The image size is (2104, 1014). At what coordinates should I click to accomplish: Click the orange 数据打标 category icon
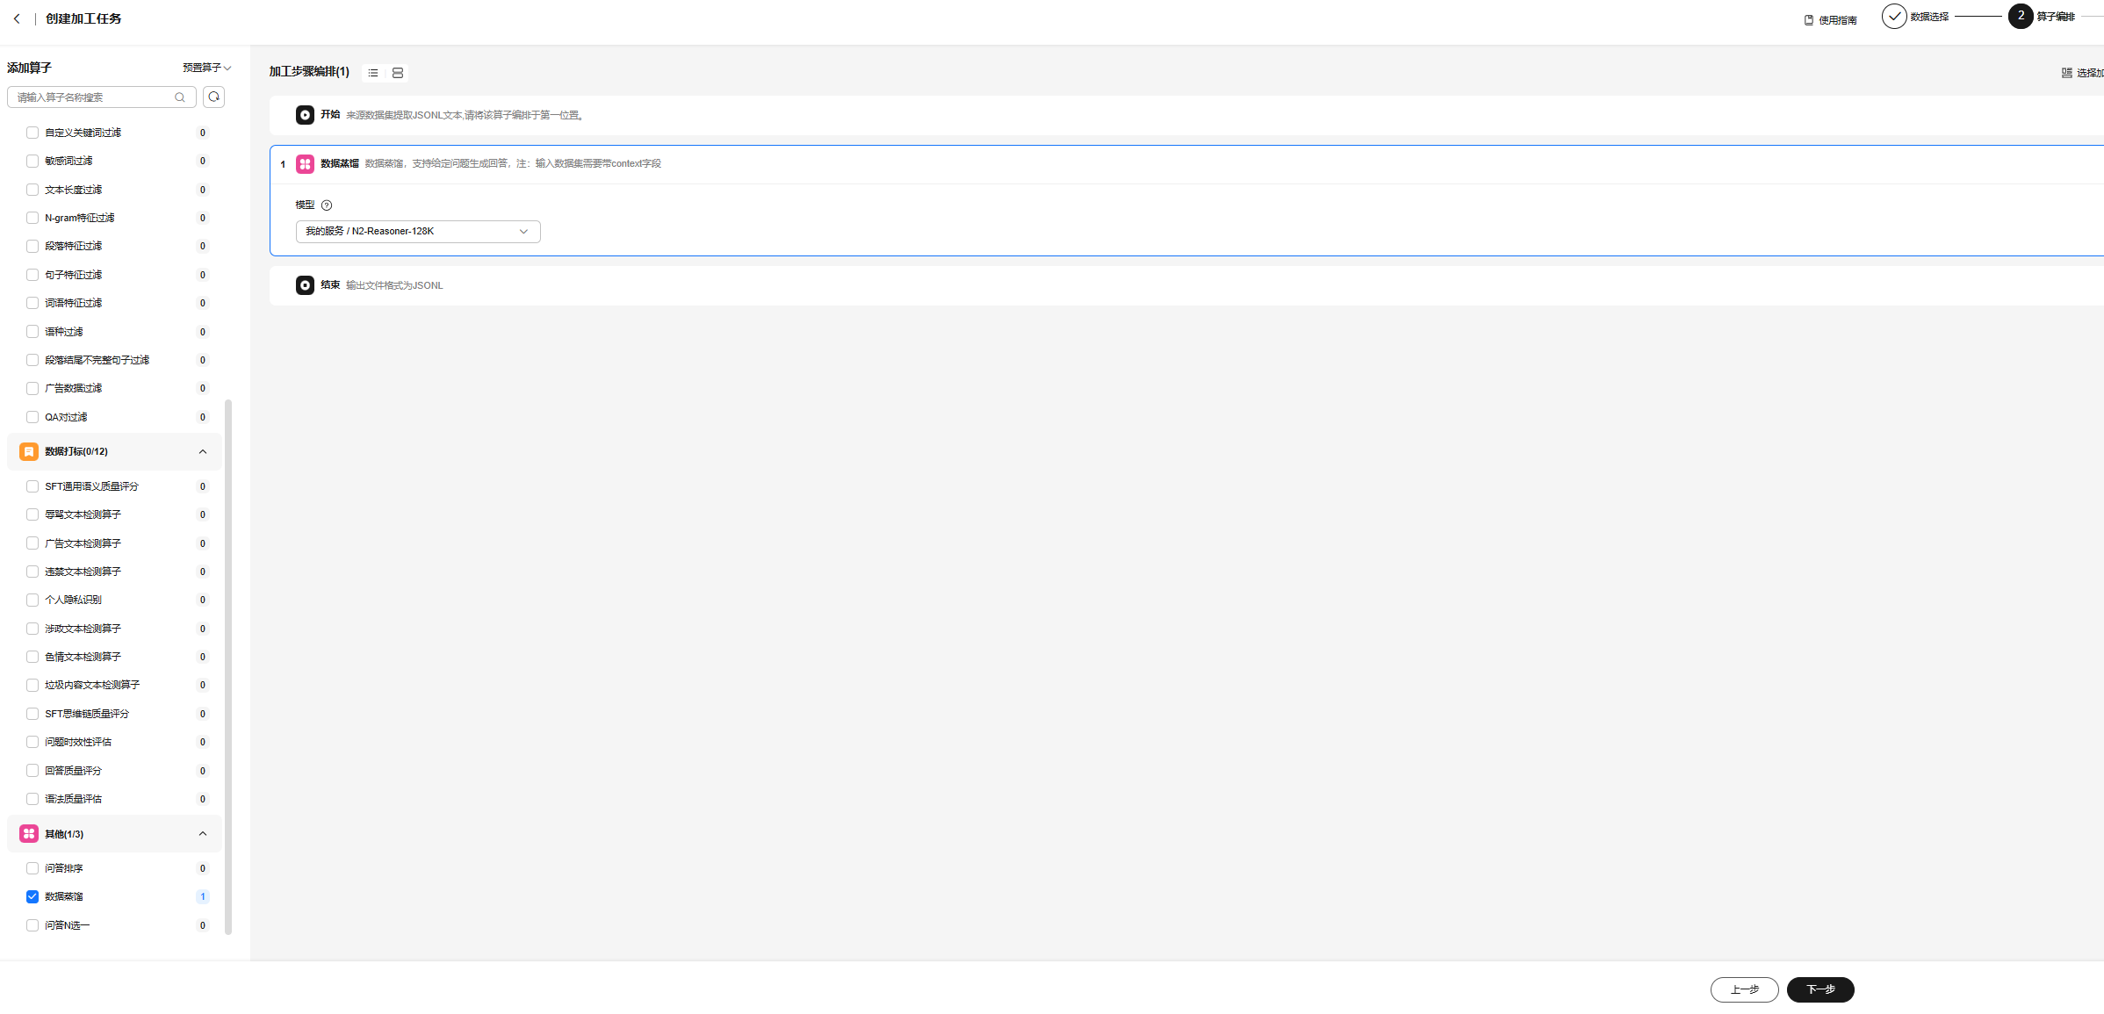coord(29,451)
